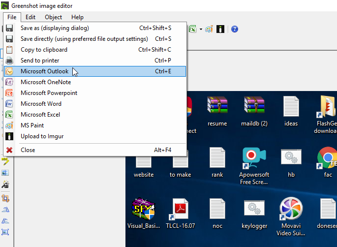Select Copy to clipboard menu item

click(x=95, y=50)
